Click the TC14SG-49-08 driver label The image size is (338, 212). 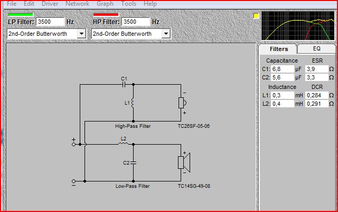tap(194, 186)
